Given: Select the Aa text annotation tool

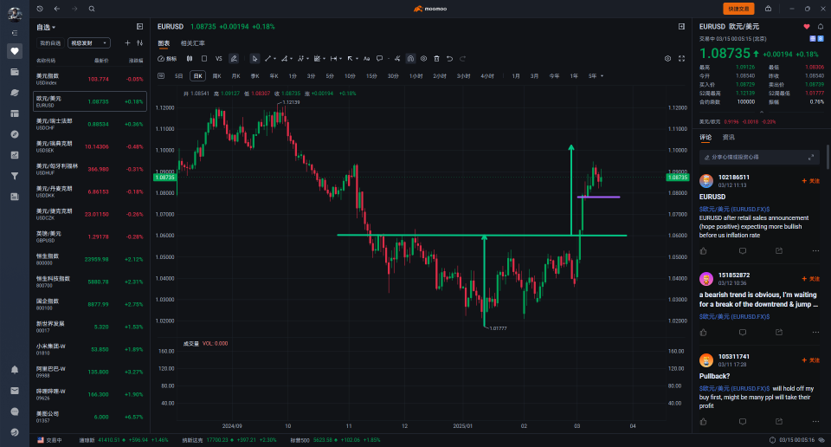Looking at the screenshot, I should click(366, 59).
